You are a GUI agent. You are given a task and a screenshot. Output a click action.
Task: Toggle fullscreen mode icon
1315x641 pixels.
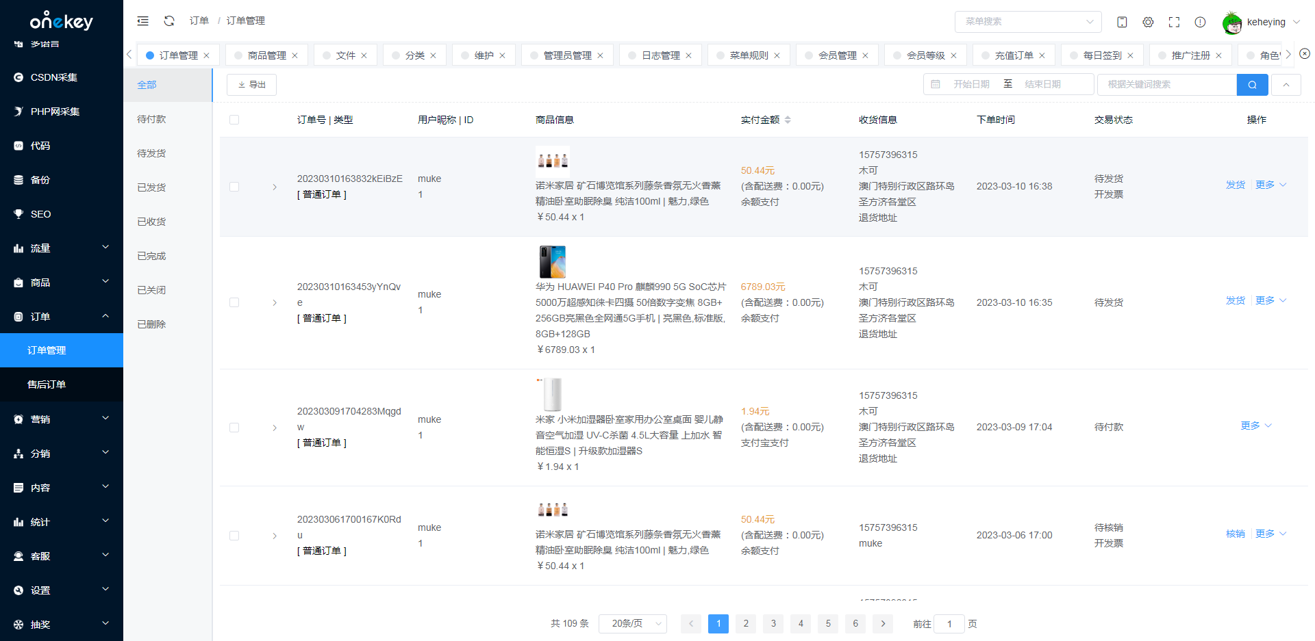pyautogui.click(x=1174, y=22)
